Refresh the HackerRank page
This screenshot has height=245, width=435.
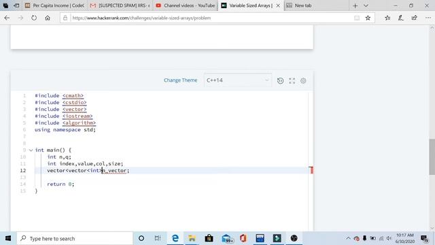click(x=34, y=18)
